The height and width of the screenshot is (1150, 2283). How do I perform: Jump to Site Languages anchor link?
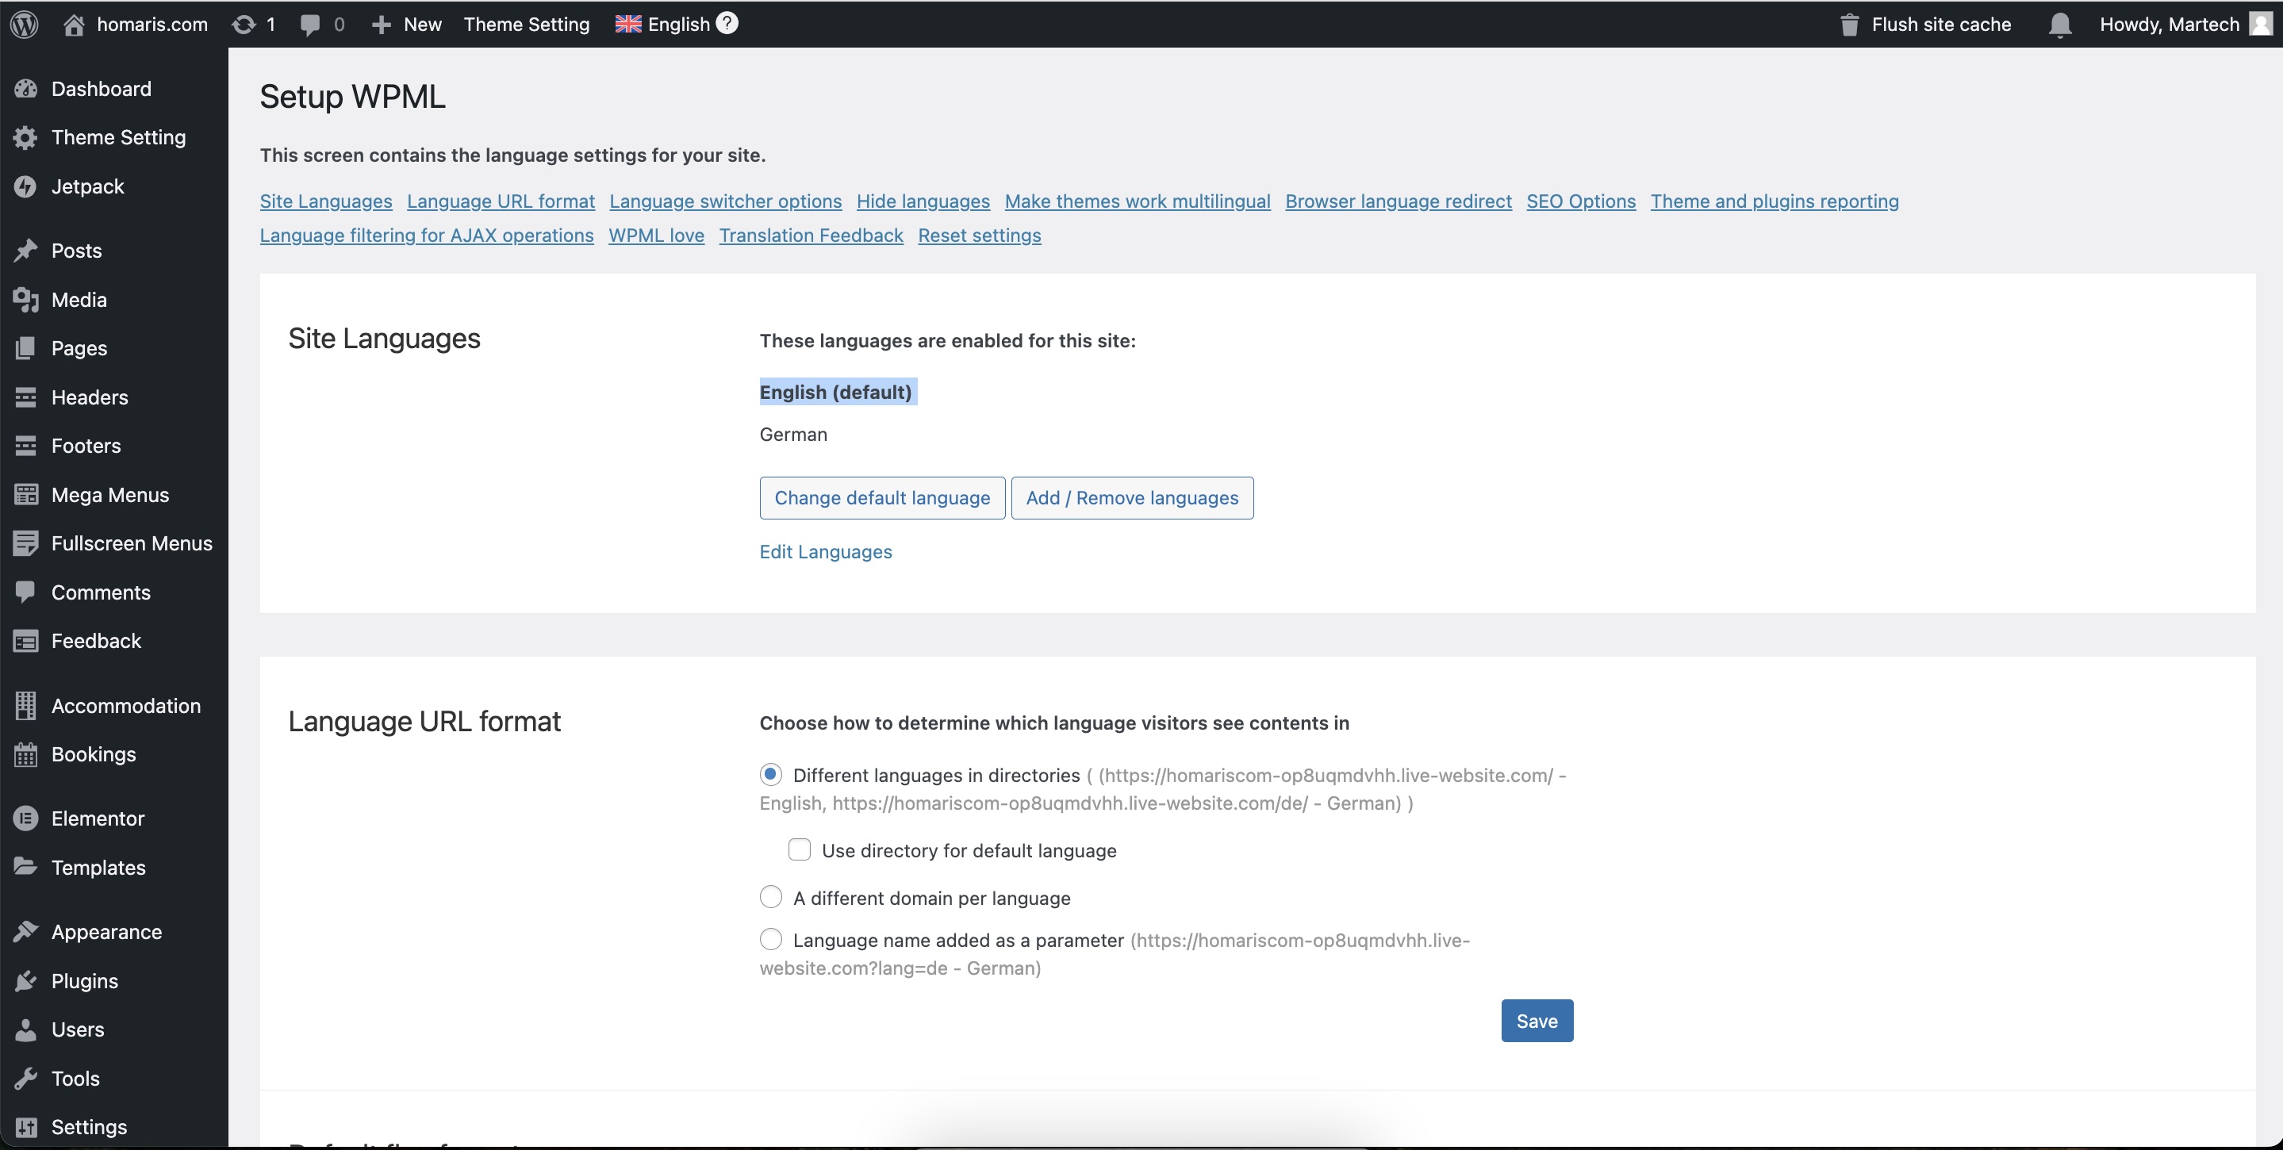(325, 201)
